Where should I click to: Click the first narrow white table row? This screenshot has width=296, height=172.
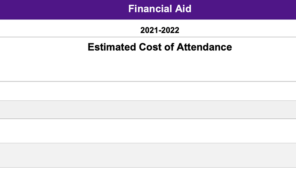148,91
